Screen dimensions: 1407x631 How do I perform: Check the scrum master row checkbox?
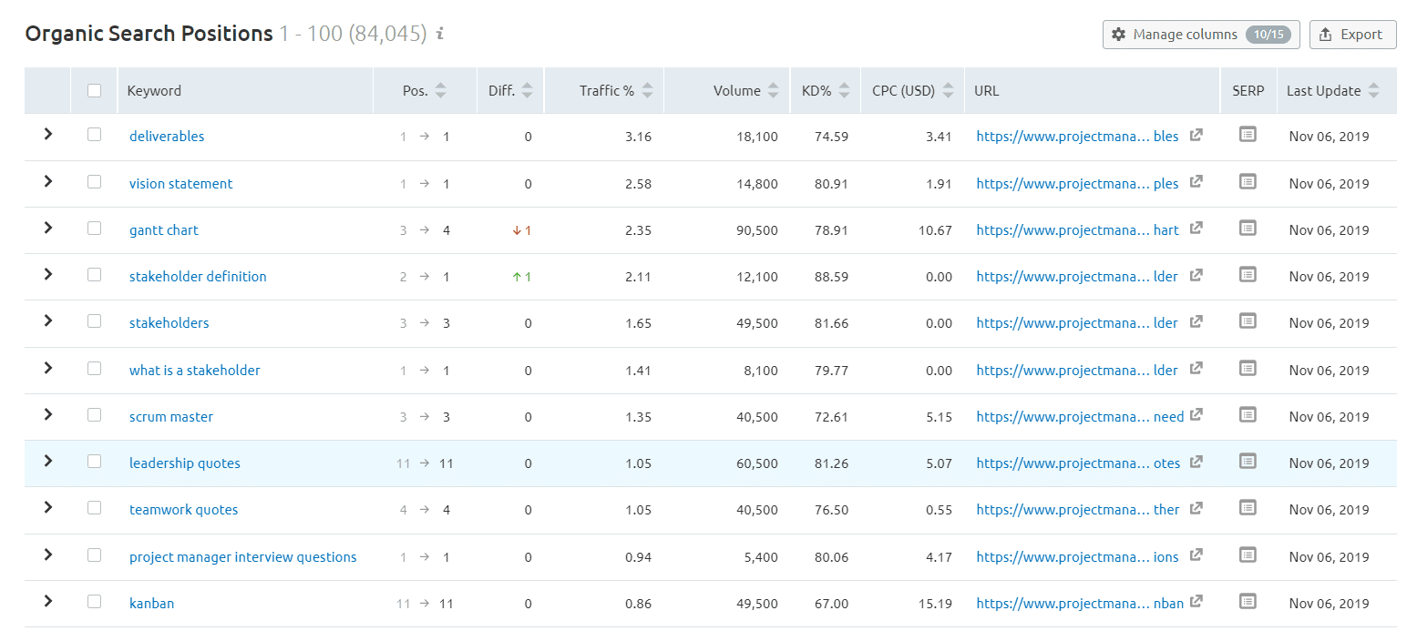pos(94,415)
